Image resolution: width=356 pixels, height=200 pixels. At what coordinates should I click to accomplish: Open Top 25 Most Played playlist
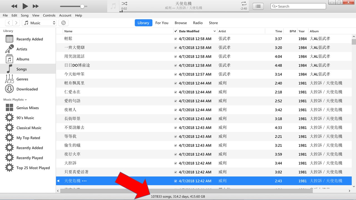(28, 168)
